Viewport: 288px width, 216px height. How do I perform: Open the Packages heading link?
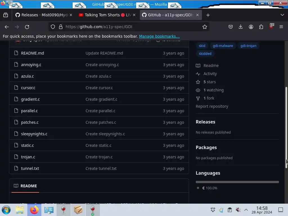click(x=206, y=147)
